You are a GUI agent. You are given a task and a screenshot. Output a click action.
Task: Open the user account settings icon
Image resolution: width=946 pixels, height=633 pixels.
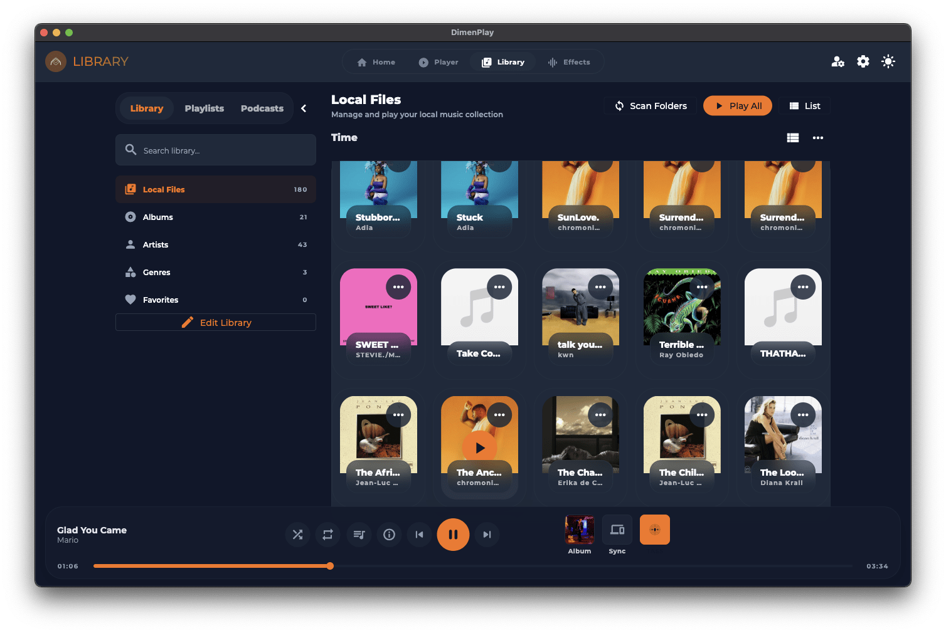pos(837,61)
